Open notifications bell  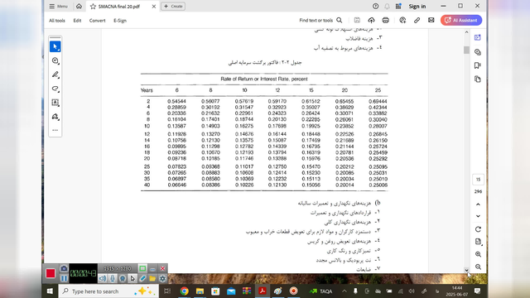[387, 6]
